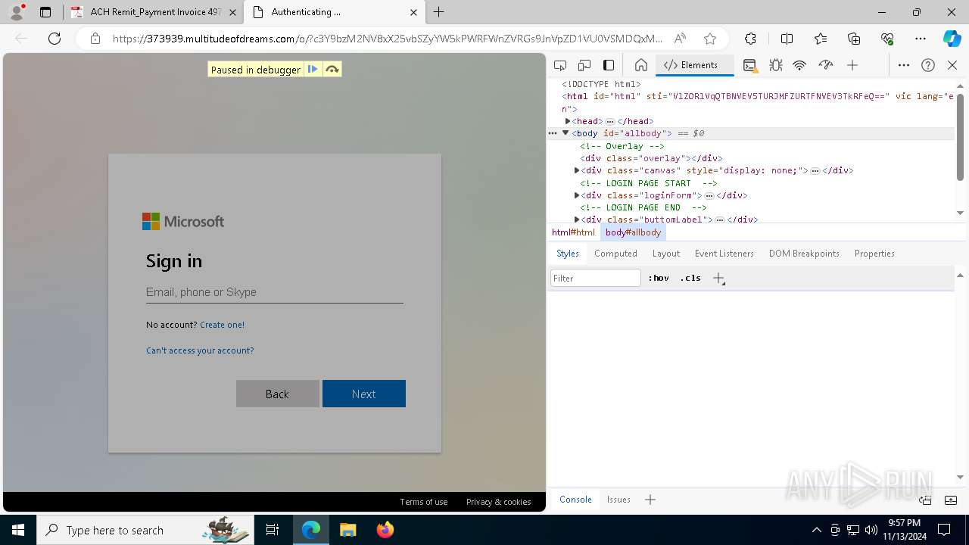This screenshot has height=545, width=969.
Task: Select the div overlay element row
Action: click(752, 158)
